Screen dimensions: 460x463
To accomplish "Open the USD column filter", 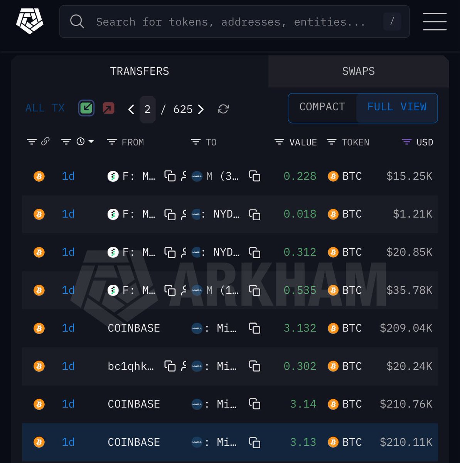I will [x=407, y=142].
